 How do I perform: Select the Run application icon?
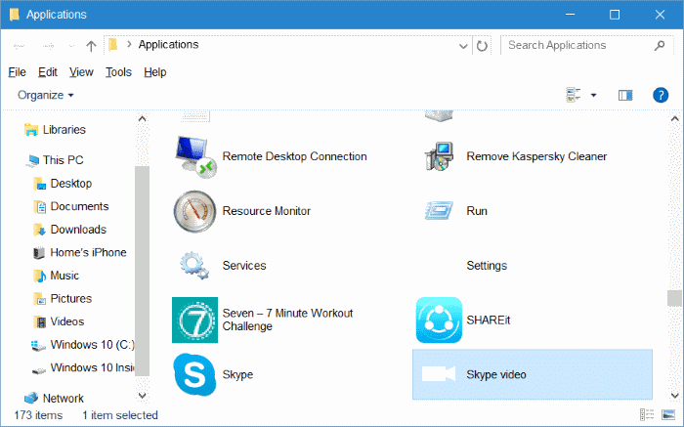coord(439,211)
